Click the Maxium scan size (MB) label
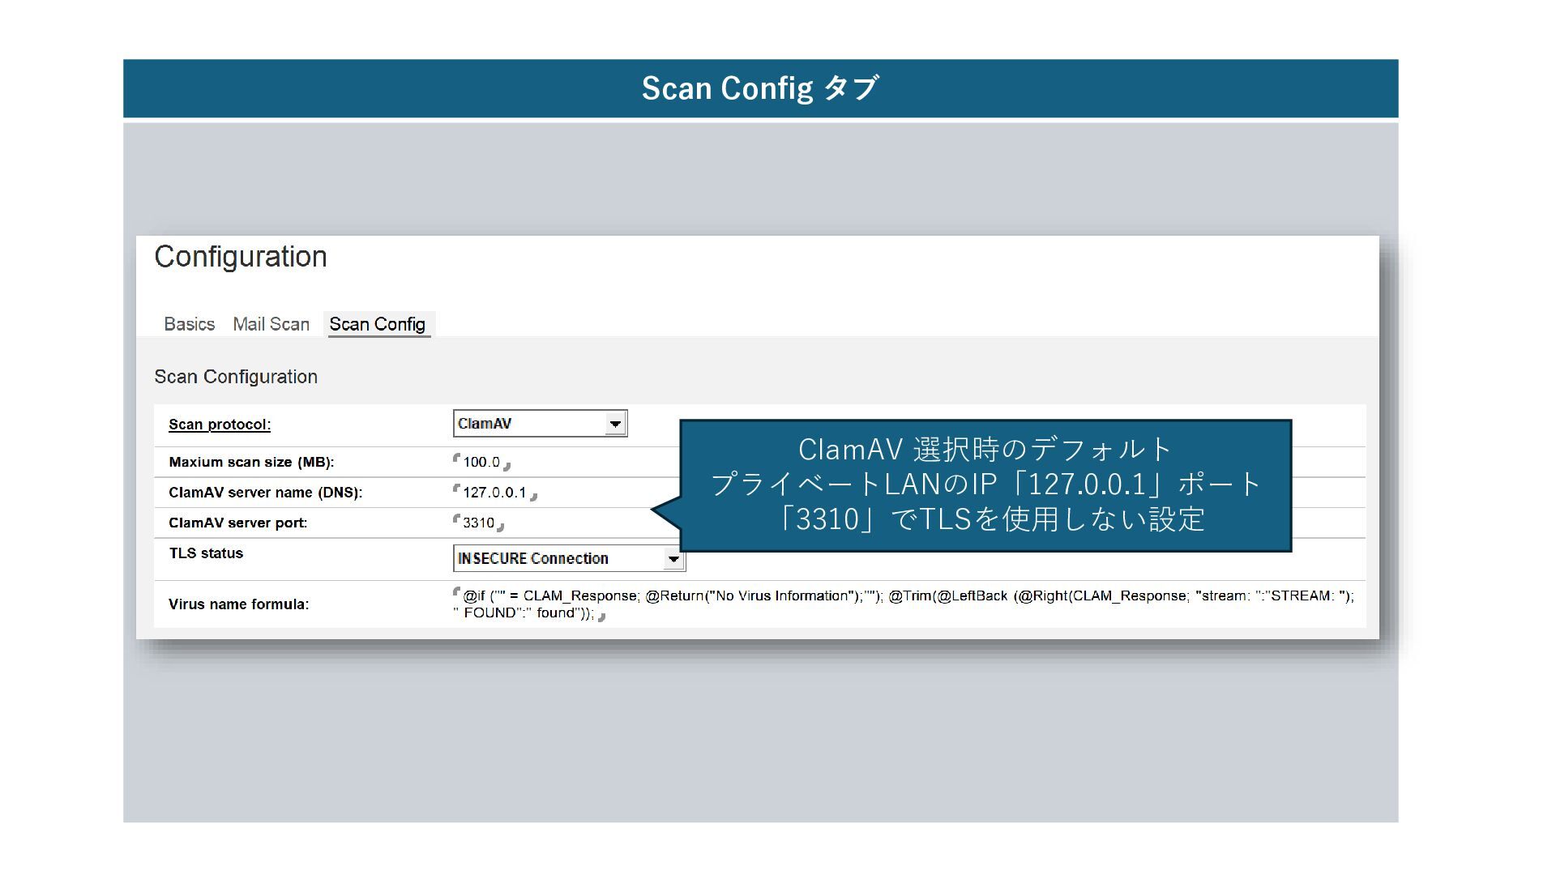This screenshot has height=875, width=1556. 251,462
